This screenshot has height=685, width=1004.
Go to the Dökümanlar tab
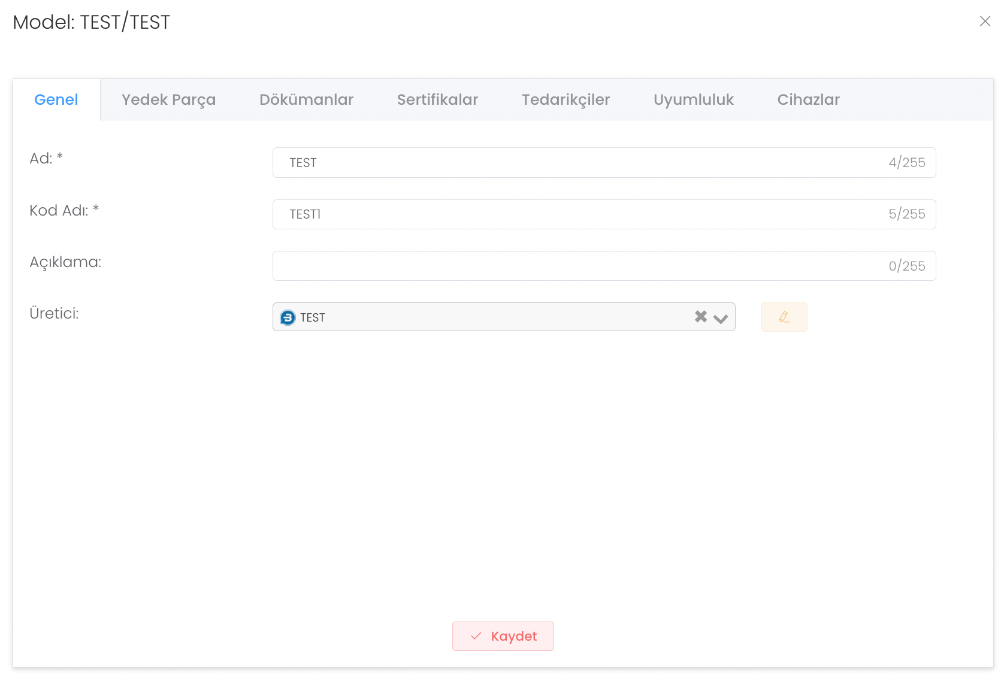pyautogui.click(x=306, y=100)
